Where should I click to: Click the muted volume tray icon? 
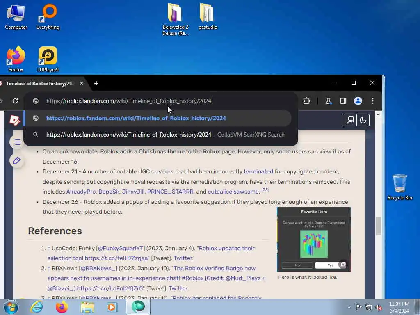pyautogui.click(x=379, y=307)
